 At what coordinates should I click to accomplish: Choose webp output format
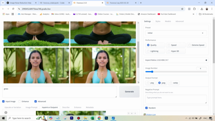click(x=174, y=83)
